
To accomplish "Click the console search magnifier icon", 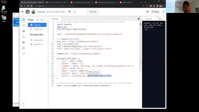I will click(158, 23).
